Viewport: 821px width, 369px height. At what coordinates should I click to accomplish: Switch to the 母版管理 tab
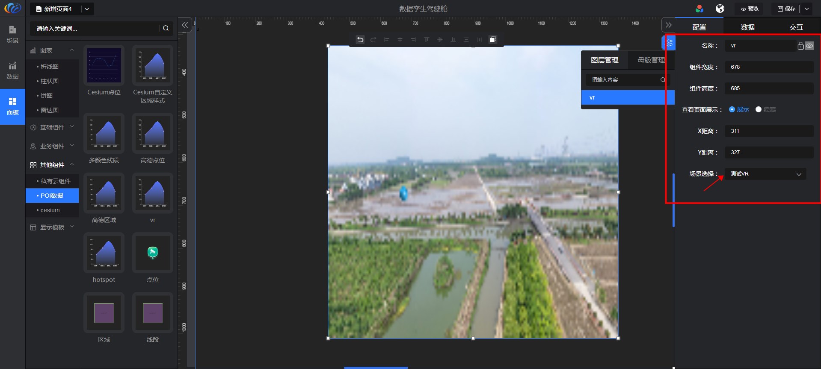click(x=651, y=60)
